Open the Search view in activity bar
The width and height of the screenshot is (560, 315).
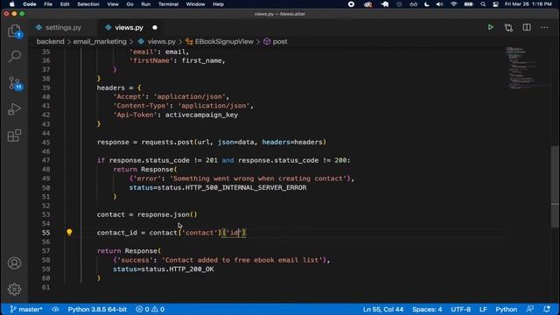click(x=14, y=56)
